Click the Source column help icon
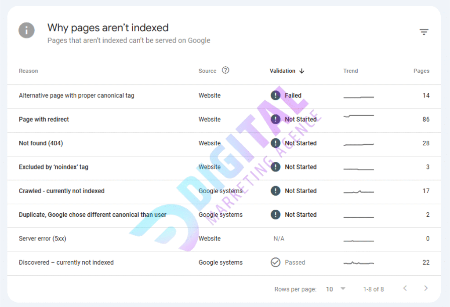450x307 pixels. point(225,70)
